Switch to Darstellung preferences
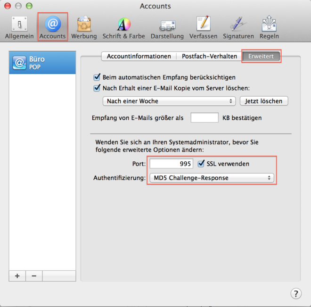Image resolution: width=311 pixels, height=307 pixels. (167, 28)
